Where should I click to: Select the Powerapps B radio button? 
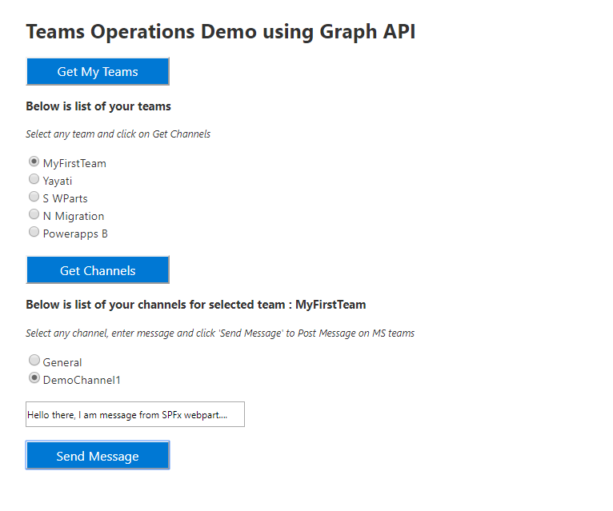[x=34, y=232]
